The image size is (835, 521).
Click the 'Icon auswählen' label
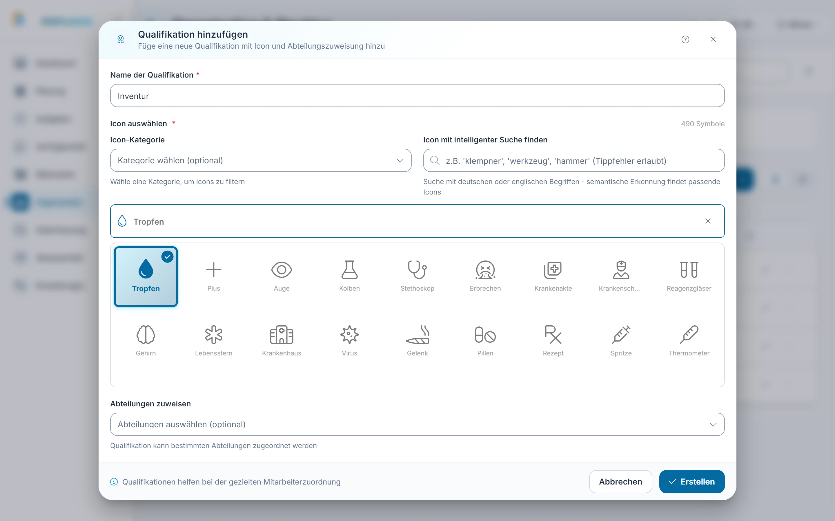pos(138,123)
